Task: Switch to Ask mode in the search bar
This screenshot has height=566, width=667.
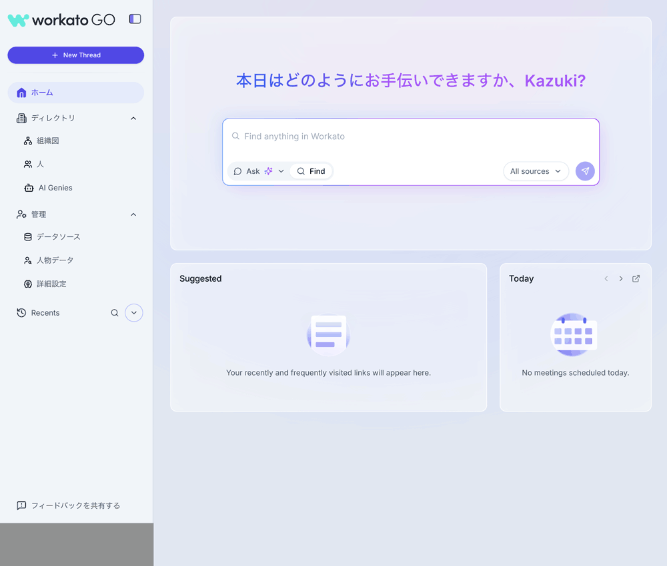Action: tap(253, 171)
